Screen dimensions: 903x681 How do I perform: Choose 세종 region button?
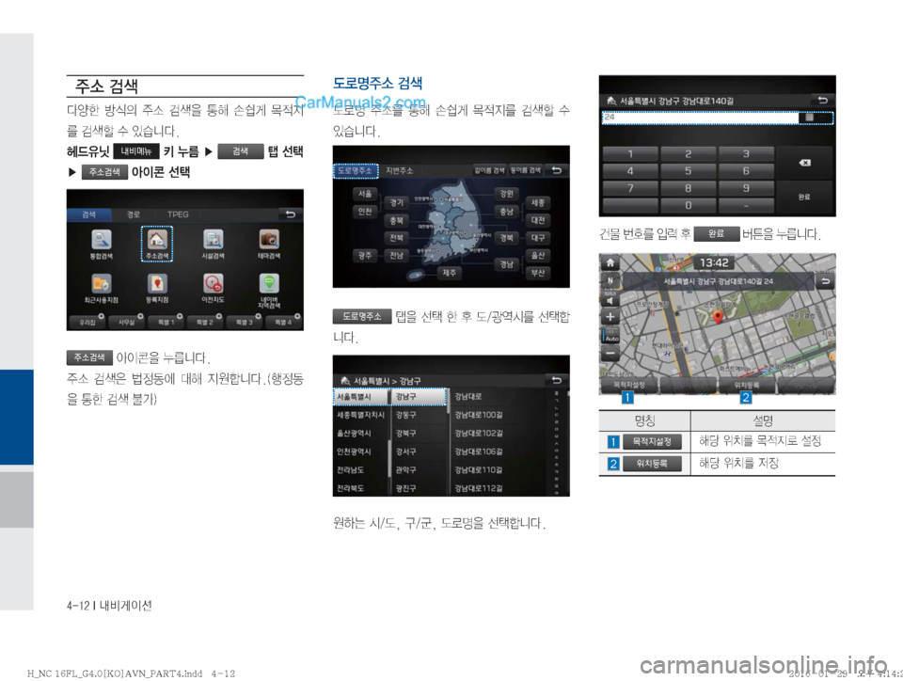tap(538, 202)
